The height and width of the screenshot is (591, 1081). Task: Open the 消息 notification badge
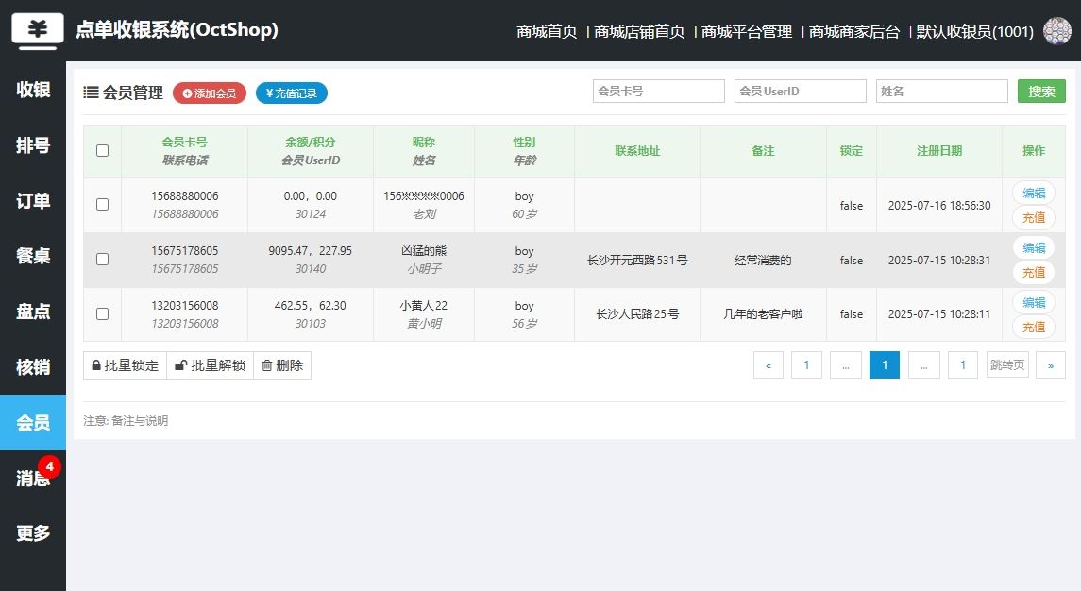tap(49, 467)
